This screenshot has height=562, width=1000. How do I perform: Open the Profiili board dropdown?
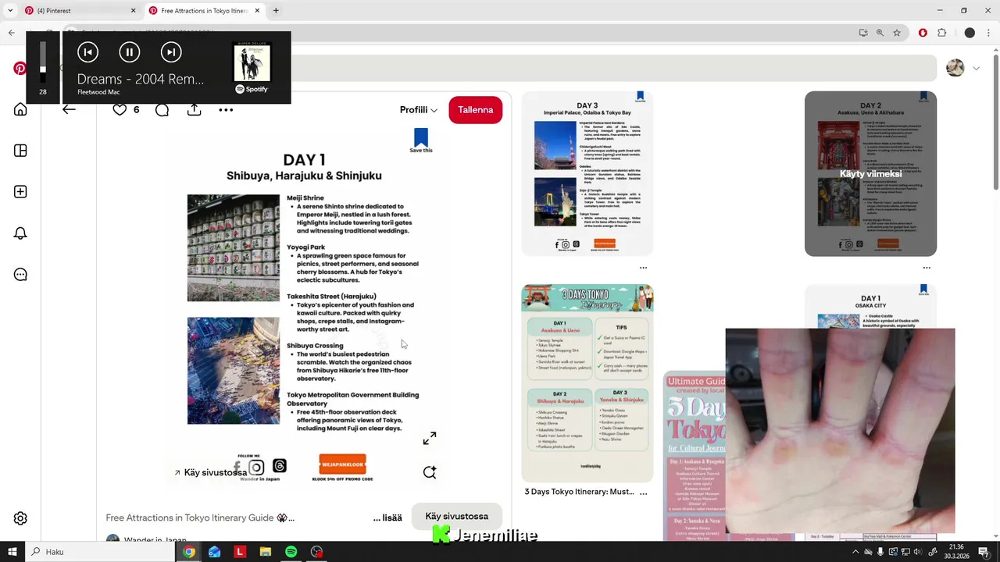(x=418, y=110)
